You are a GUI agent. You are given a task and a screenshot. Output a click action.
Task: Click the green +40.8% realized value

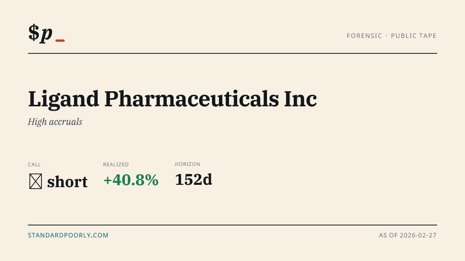(131, 180)
